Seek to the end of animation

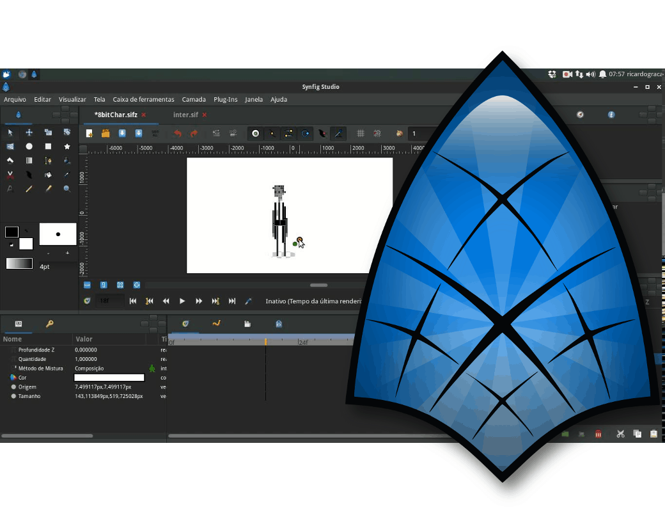pyautogui.click(x=232, y=301)
